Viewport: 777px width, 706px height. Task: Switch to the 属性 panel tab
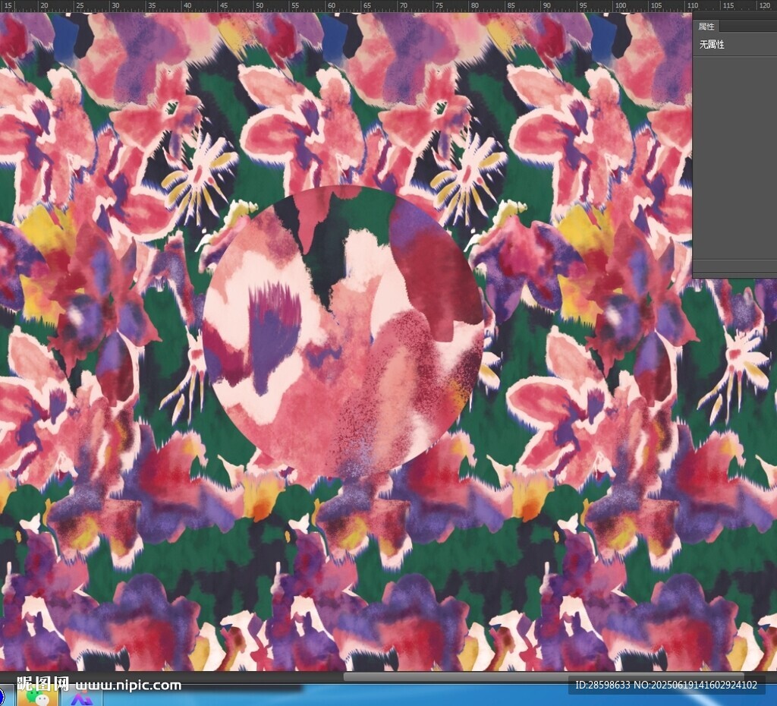coord(706,27)
